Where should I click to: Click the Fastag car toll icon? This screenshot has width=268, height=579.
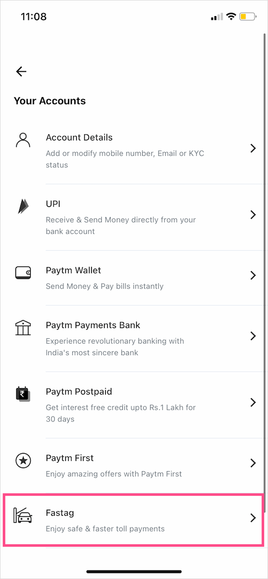coord(23,516)
